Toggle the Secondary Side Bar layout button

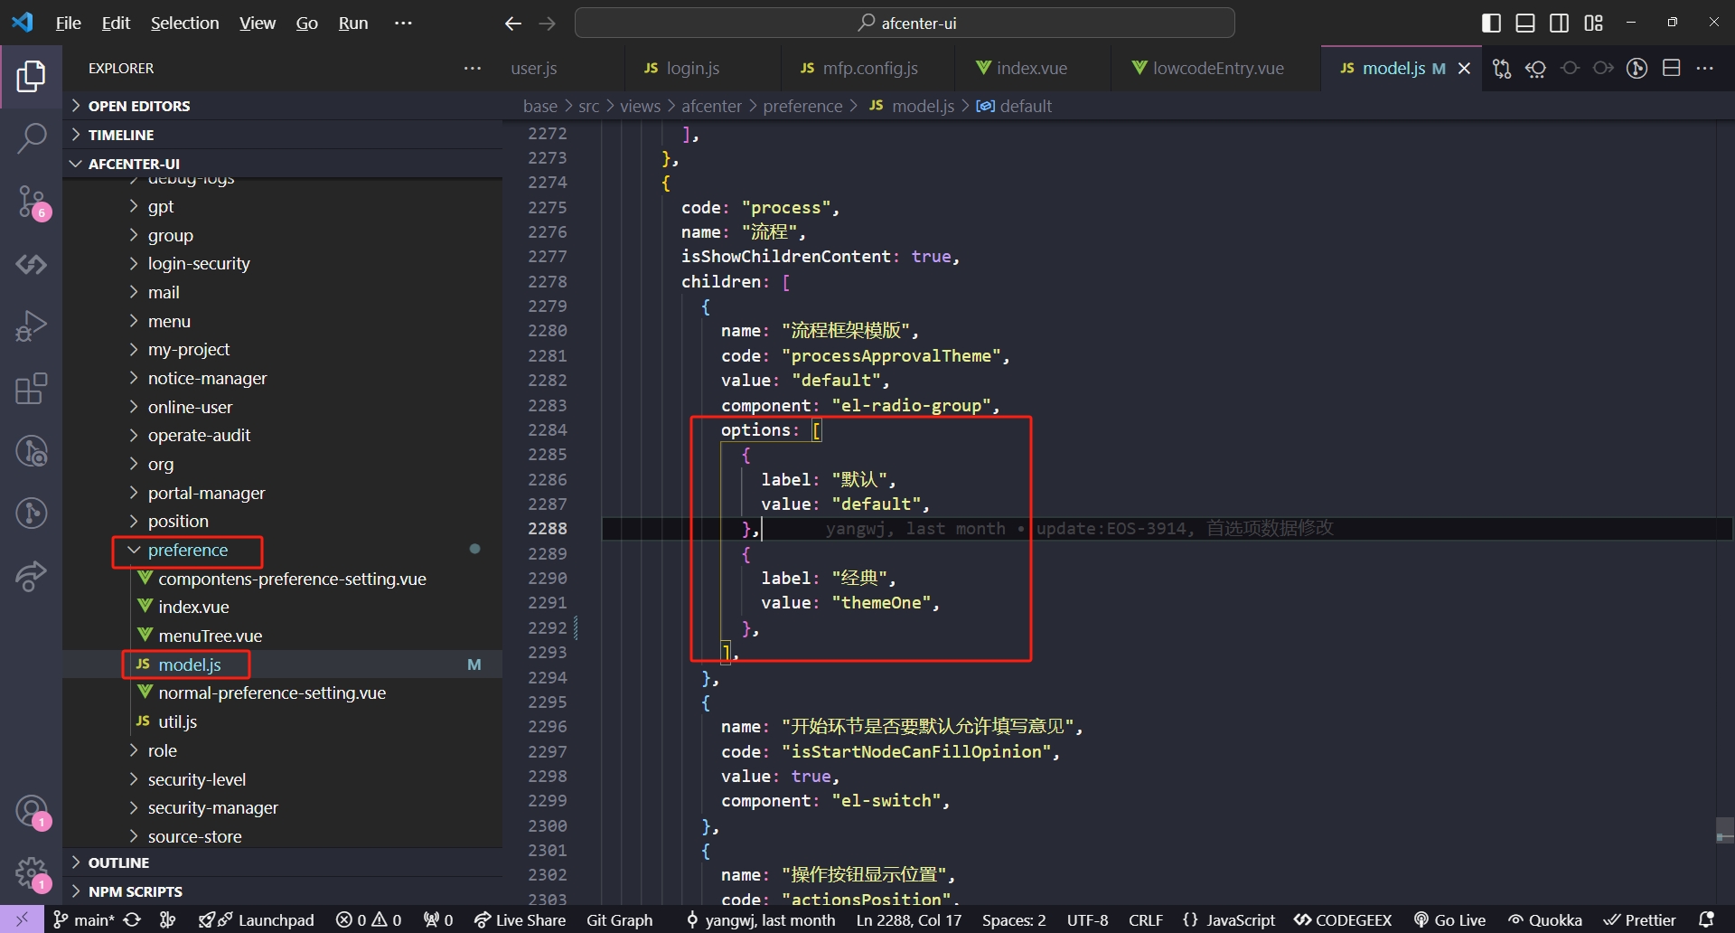tap(1559, 24)
